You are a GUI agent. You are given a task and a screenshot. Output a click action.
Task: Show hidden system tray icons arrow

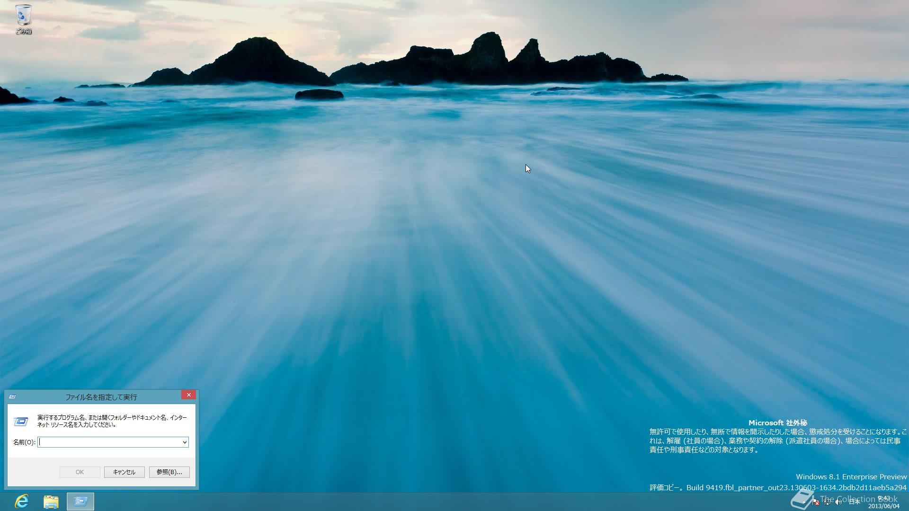[804, 502]
